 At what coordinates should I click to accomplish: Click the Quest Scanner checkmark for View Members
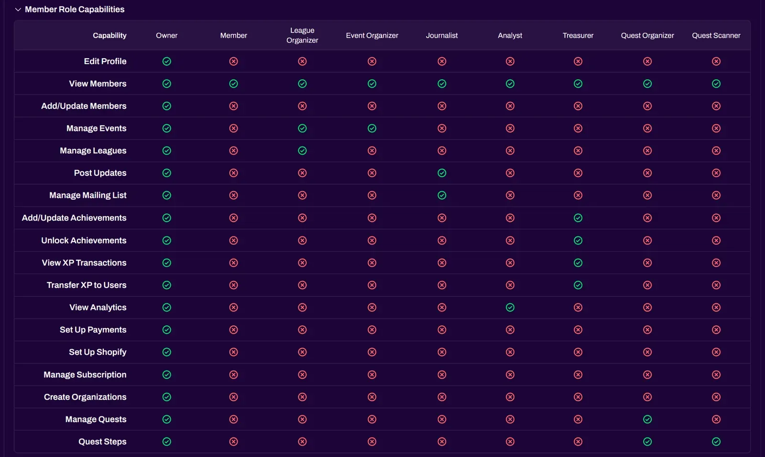[716, 84]
